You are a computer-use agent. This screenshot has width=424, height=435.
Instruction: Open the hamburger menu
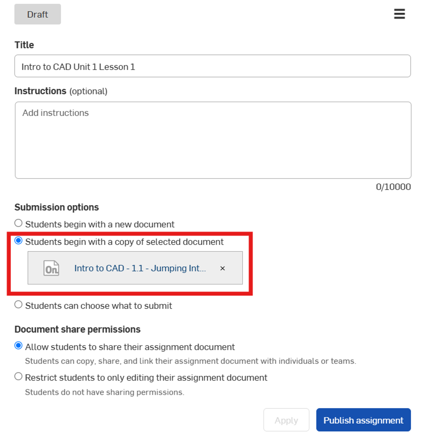pos(399,14)
